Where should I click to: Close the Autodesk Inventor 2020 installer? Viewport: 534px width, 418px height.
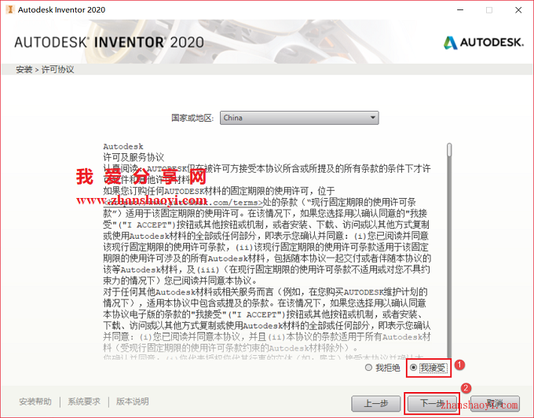tap(518, 10)
